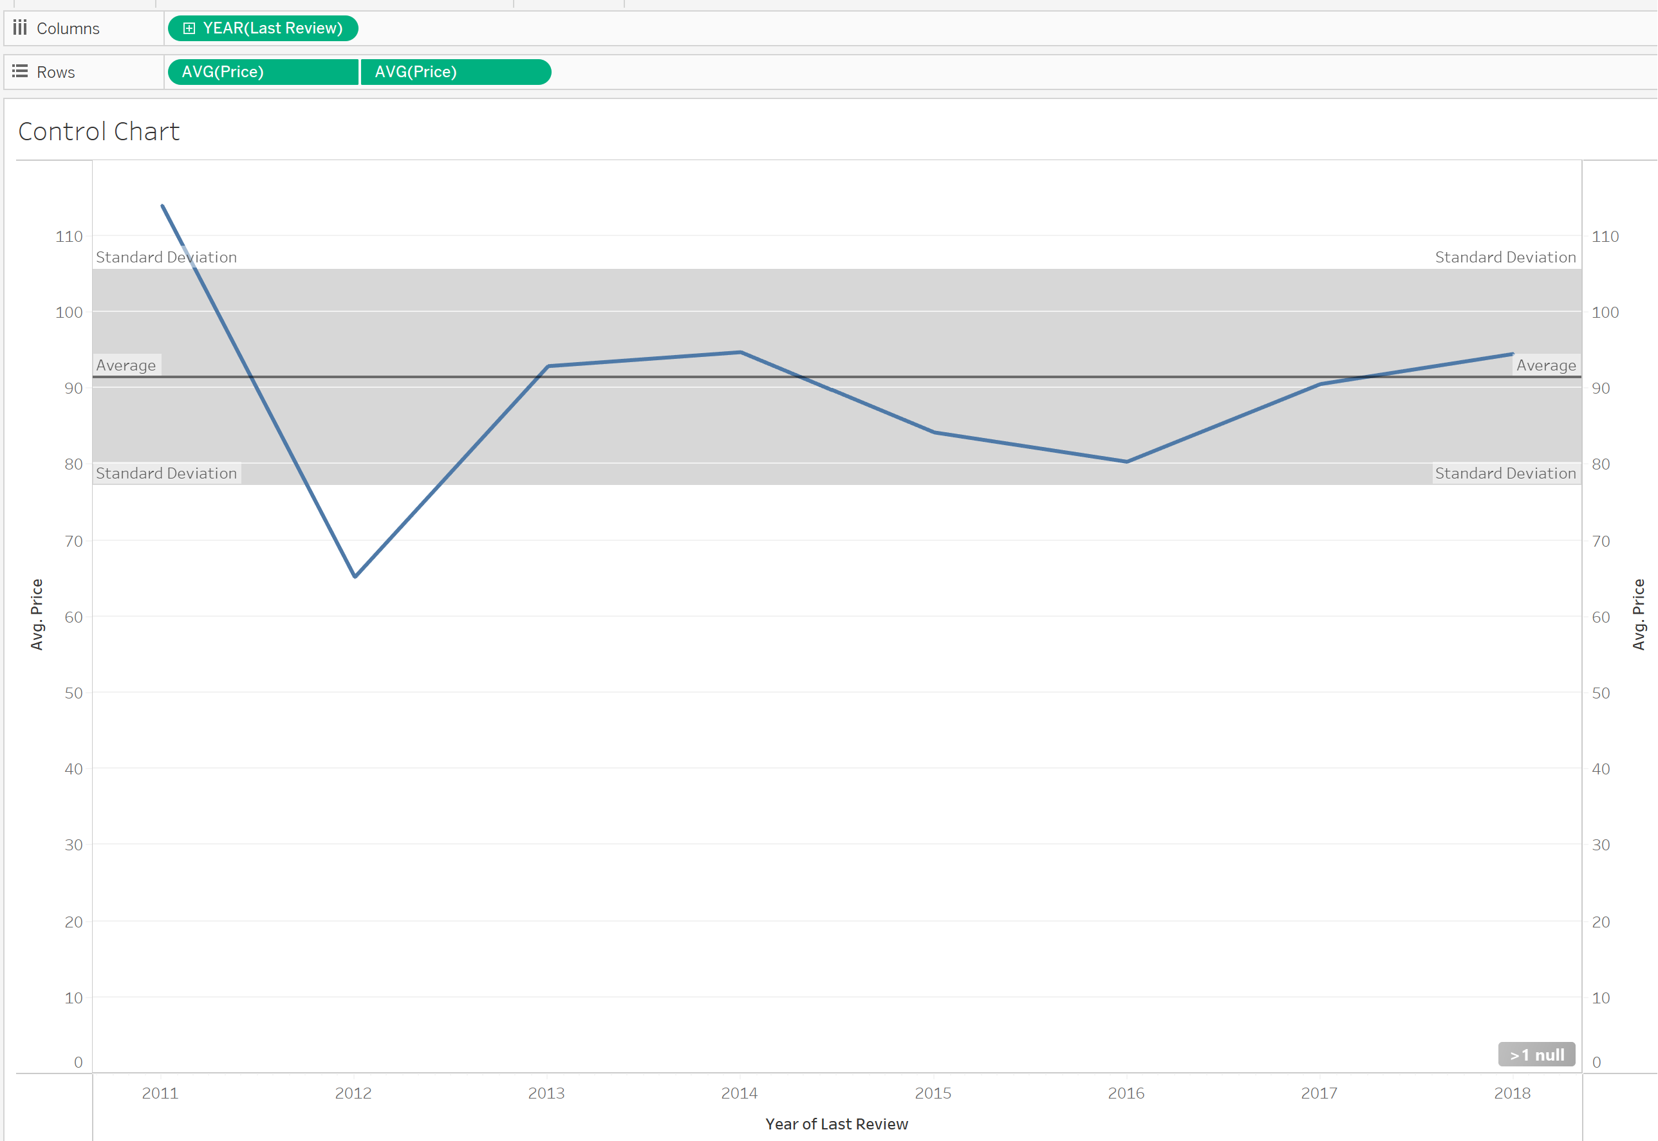Click the 2011 data point on the line
Viewport: 1658px width, 1141px height.
pos(163,206)
